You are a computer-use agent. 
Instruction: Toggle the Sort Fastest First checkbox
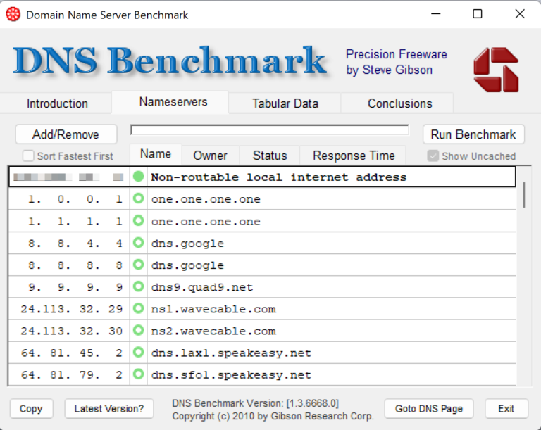28,156
